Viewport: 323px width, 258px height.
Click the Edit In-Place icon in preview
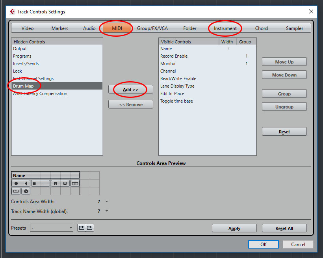point(16,191)
